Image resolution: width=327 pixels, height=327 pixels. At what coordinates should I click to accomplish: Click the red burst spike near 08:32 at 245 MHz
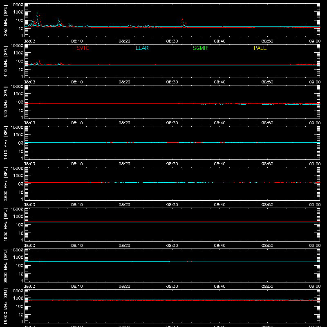click(x=182, y=22)
